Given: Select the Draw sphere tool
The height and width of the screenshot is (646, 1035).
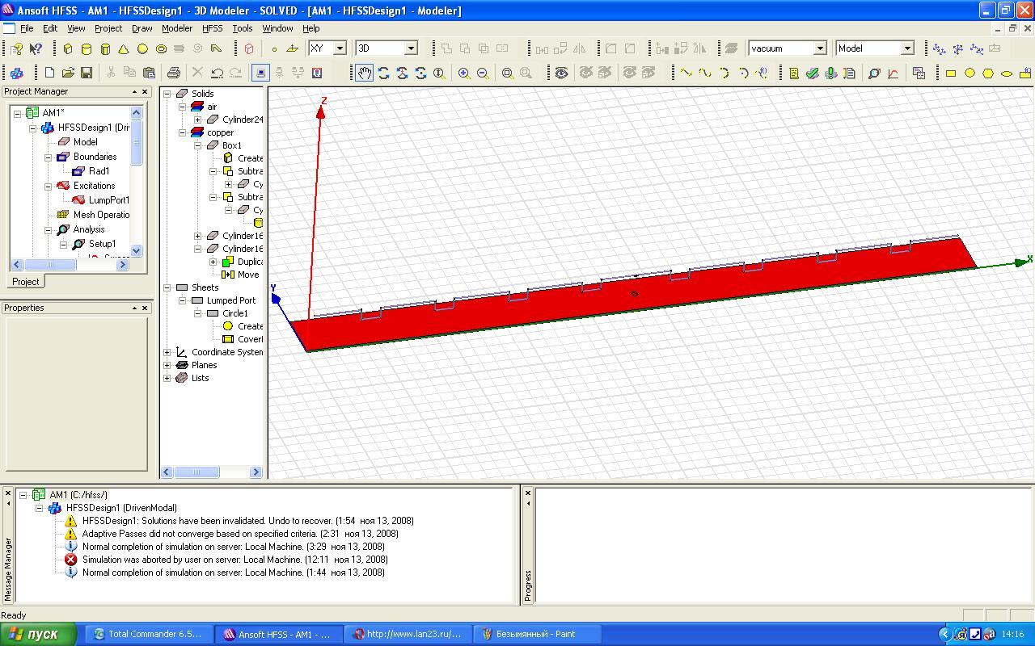Looking at the screenshot, I should [x=142, y=48].
